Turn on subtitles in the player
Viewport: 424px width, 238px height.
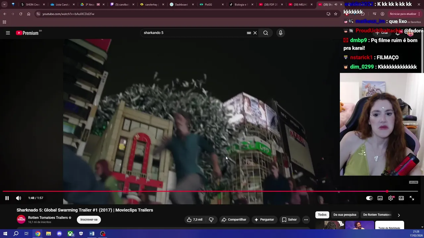click(380, 198)
